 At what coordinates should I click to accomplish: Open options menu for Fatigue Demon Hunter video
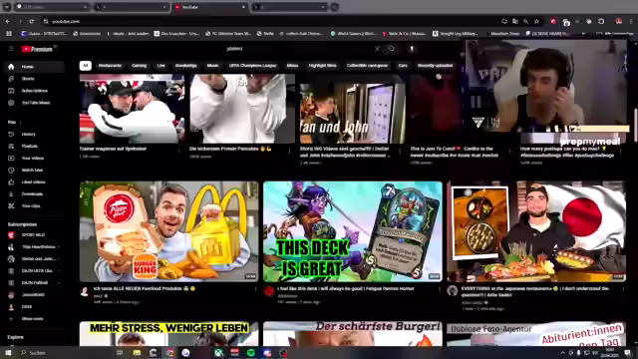(x=440, y=290)
